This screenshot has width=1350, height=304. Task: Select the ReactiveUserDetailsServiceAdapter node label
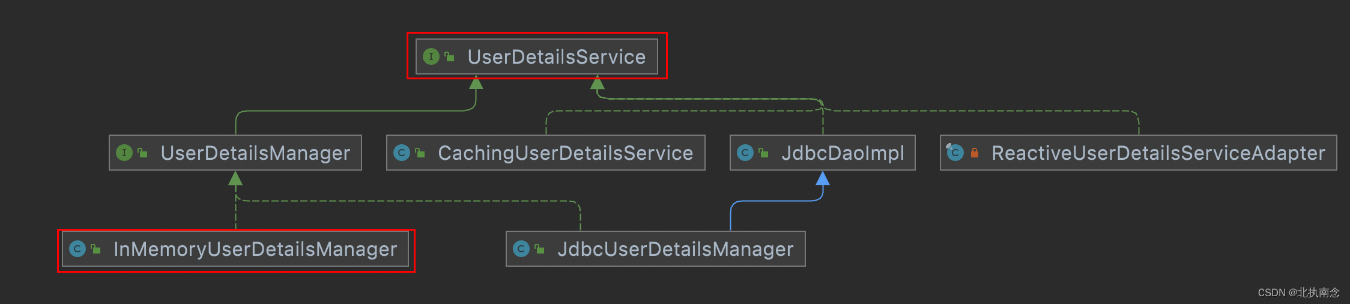tap(1158, 153)
